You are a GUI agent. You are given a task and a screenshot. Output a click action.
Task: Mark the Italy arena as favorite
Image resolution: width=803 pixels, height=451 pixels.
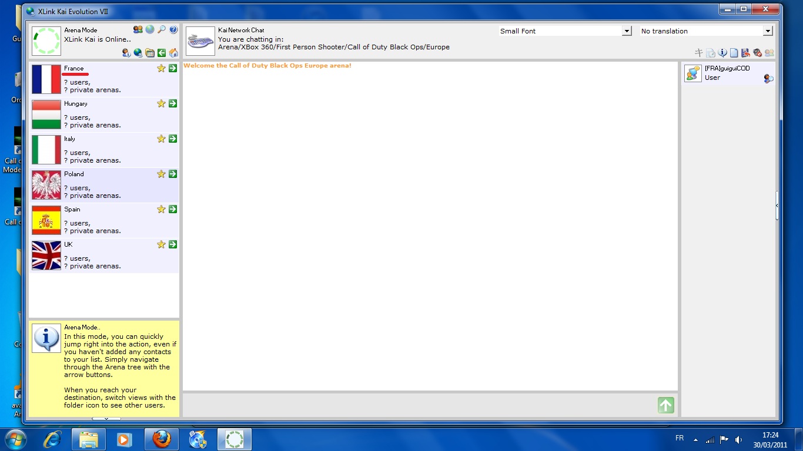click(x=161, y=139)
